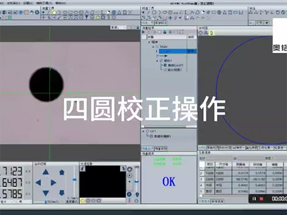Viewport: 287px width, 215px height.
Task: Click the black circle in camera view
Action: point(46,84)
